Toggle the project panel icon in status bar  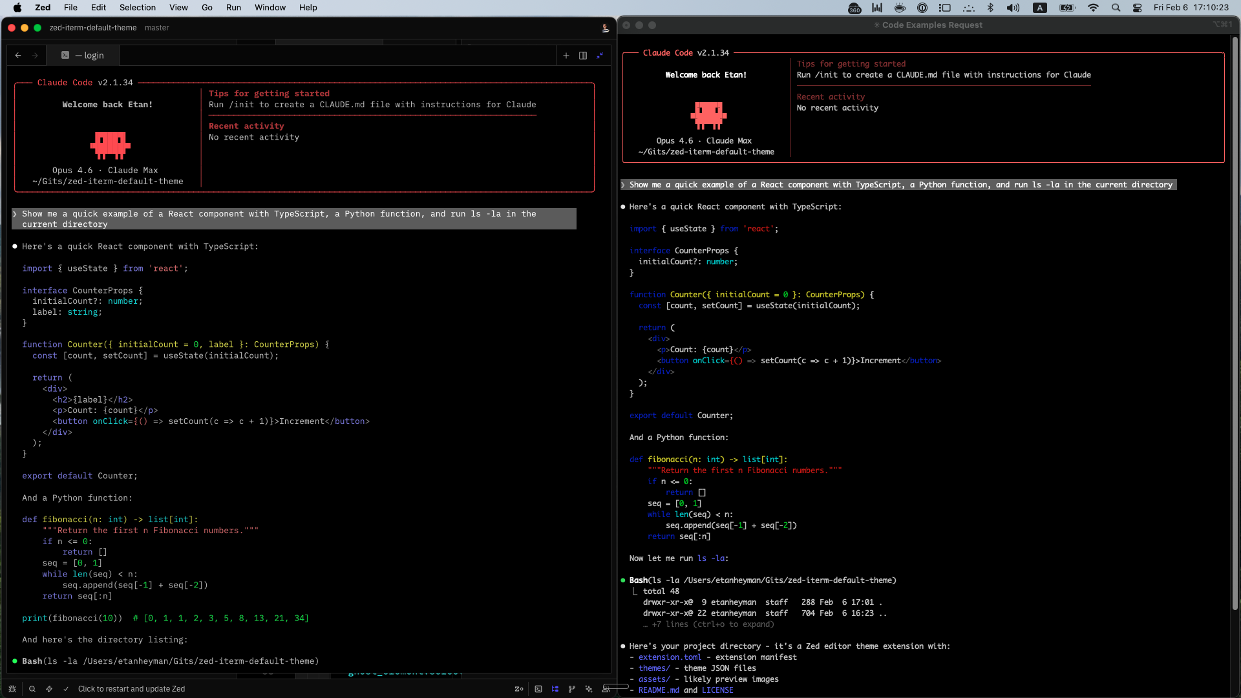point(555,689)
